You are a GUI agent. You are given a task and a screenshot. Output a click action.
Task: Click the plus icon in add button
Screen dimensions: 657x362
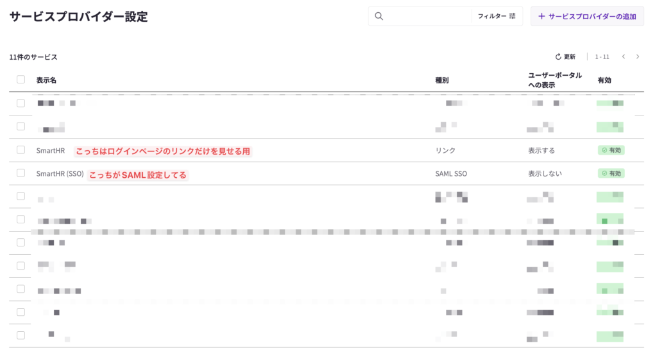542,17
